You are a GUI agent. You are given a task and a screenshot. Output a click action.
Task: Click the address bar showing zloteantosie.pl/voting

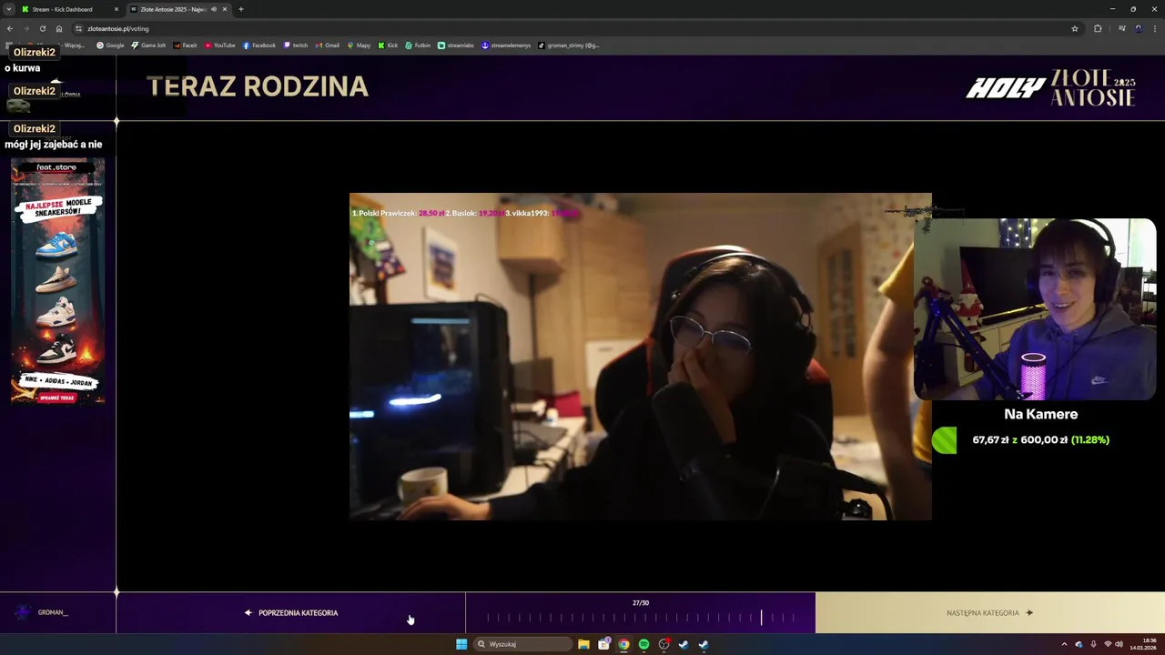(x=577, y=28)
